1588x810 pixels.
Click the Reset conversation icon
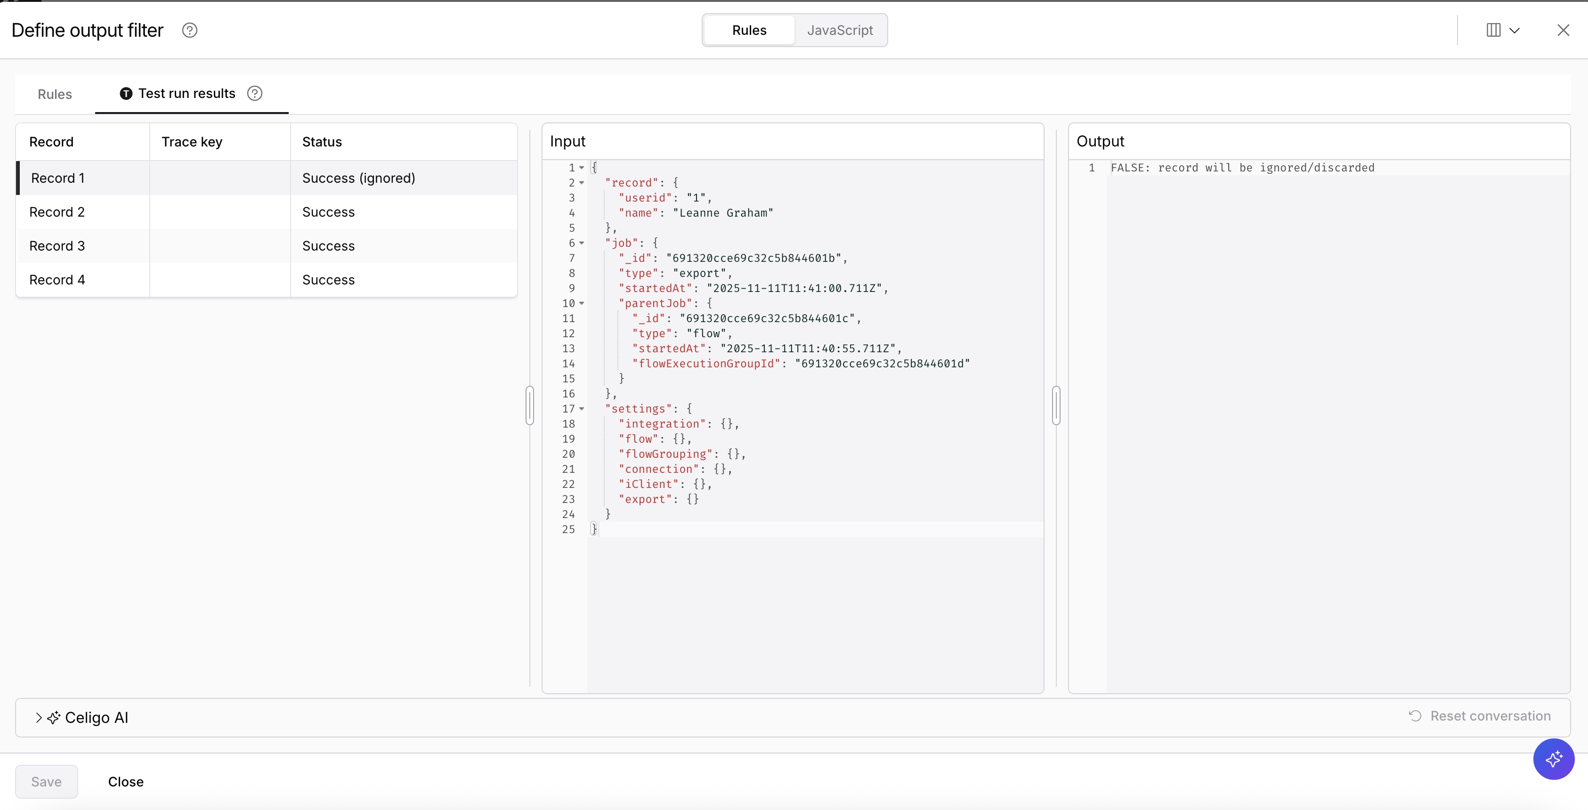click(x=1415, y=716)
